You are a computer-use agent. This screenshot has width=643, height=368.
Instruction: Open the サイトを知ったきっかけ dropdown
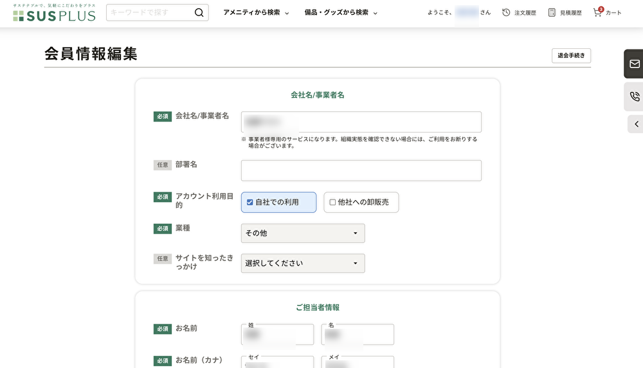(x=303, y=263)
